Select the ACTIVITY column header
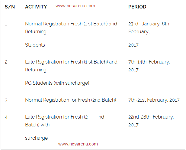 tap(36, 7)
